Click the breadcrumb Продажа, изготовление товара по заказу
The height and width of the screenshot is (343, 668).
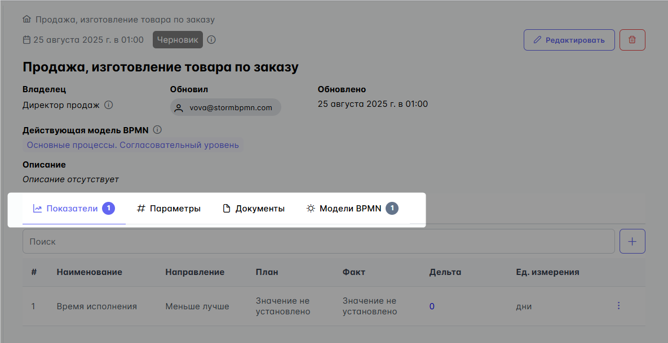[x=125, y=20]
